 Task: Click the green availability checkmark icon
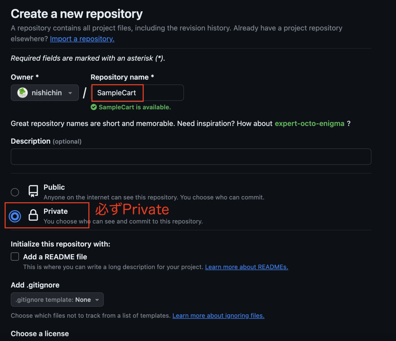point(94,107)
